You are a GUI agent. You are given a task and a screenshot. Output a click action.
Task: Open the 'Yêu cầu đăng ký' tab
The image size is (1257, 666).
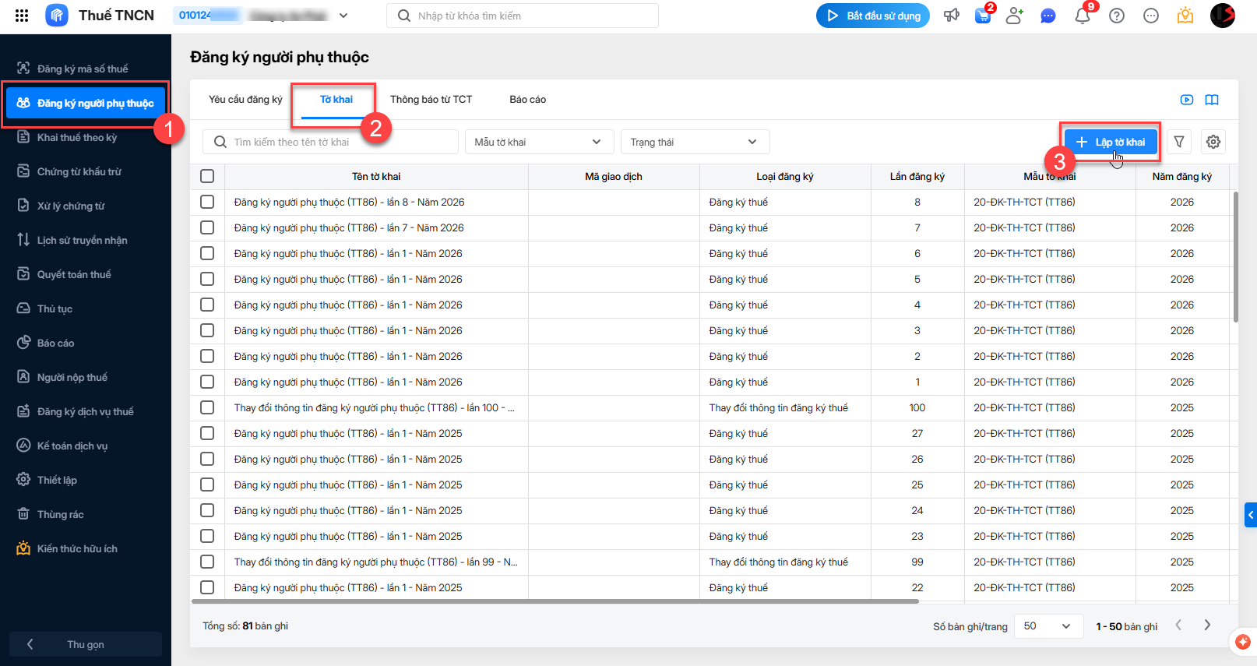tap(245, 100)
